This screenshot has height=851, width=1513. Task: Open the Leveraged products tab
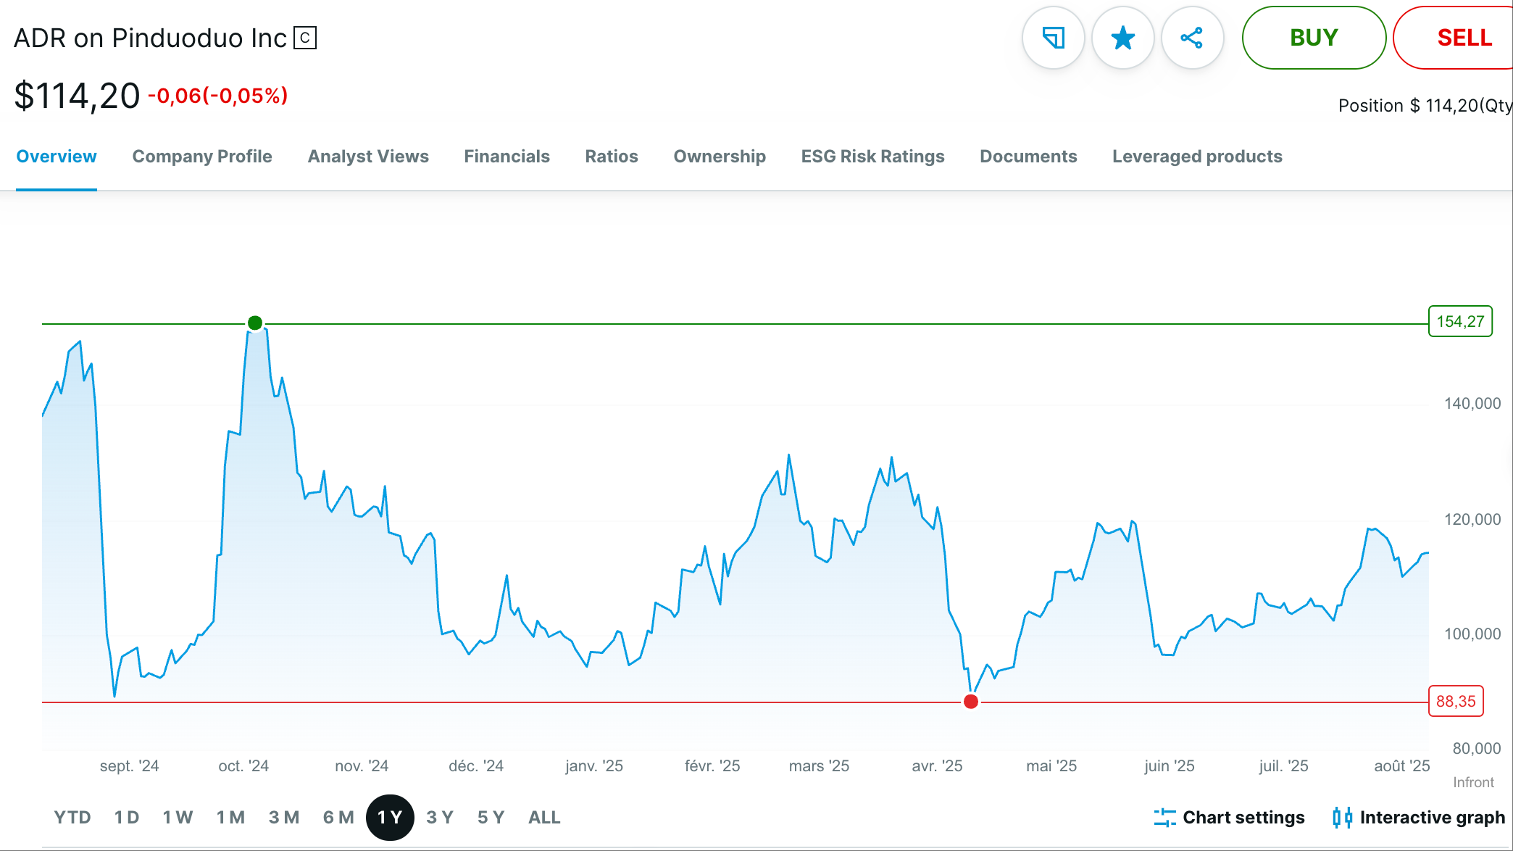[x=1197, y=157]
